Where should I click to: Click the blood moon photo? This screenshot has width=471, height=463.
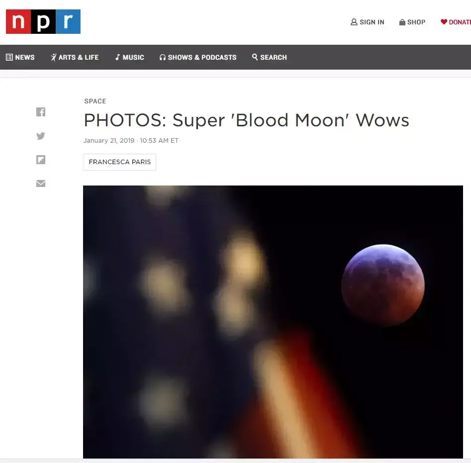(273, 322)
